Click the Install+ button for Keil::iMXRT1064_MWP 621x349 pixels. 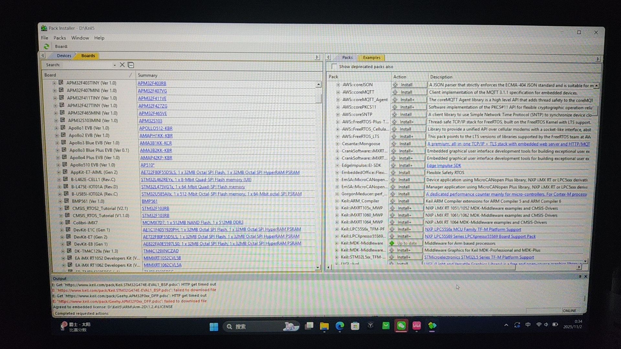coord(407,222)
